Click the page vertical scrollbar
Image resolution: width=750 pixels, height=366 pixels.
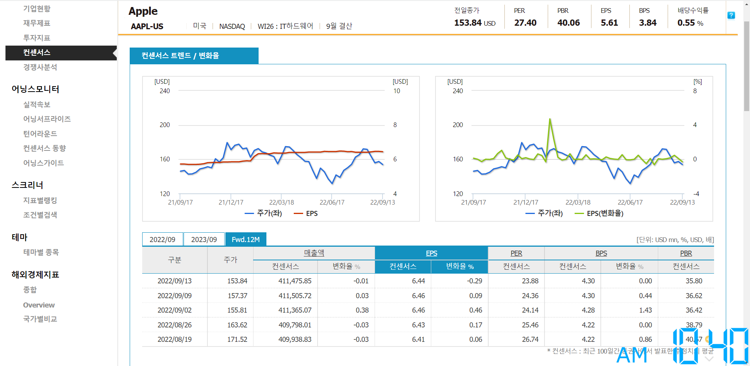point(746,66)
